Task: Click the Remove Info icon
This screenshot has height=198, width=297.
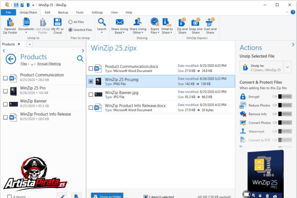Action: coord(243,114)
